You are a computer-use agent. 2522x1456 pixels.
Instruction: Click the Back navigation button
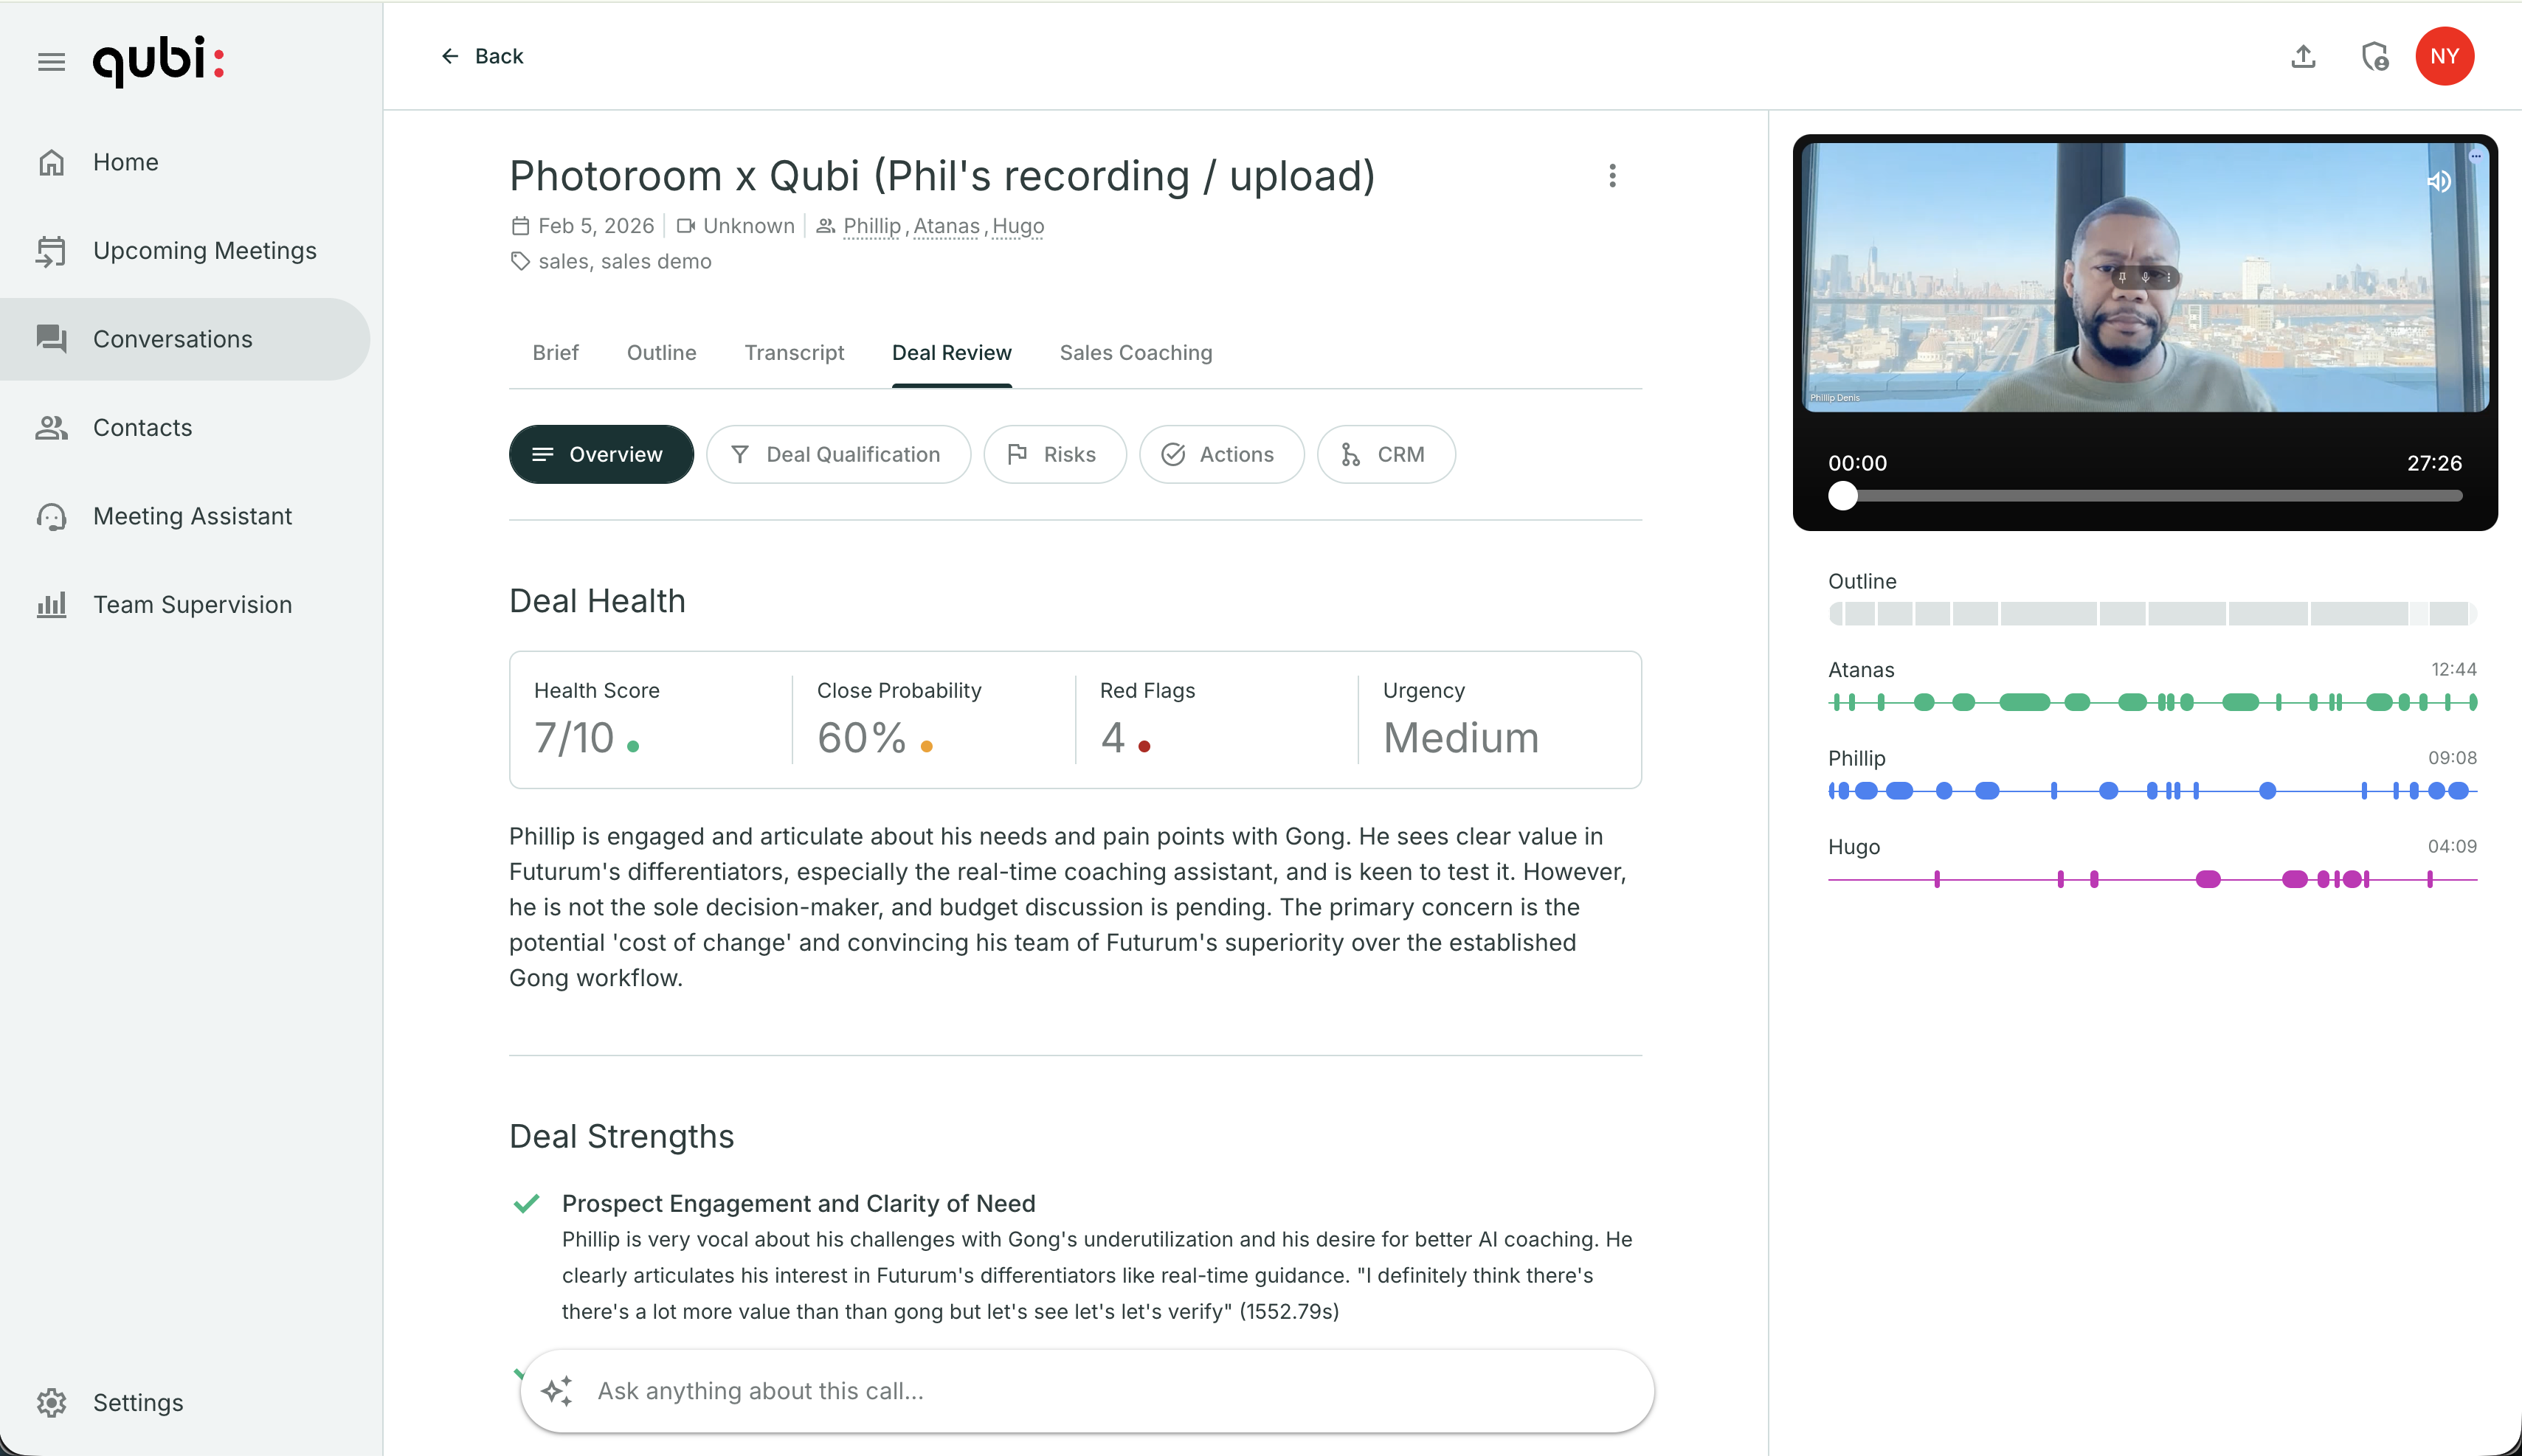[484, 56]
